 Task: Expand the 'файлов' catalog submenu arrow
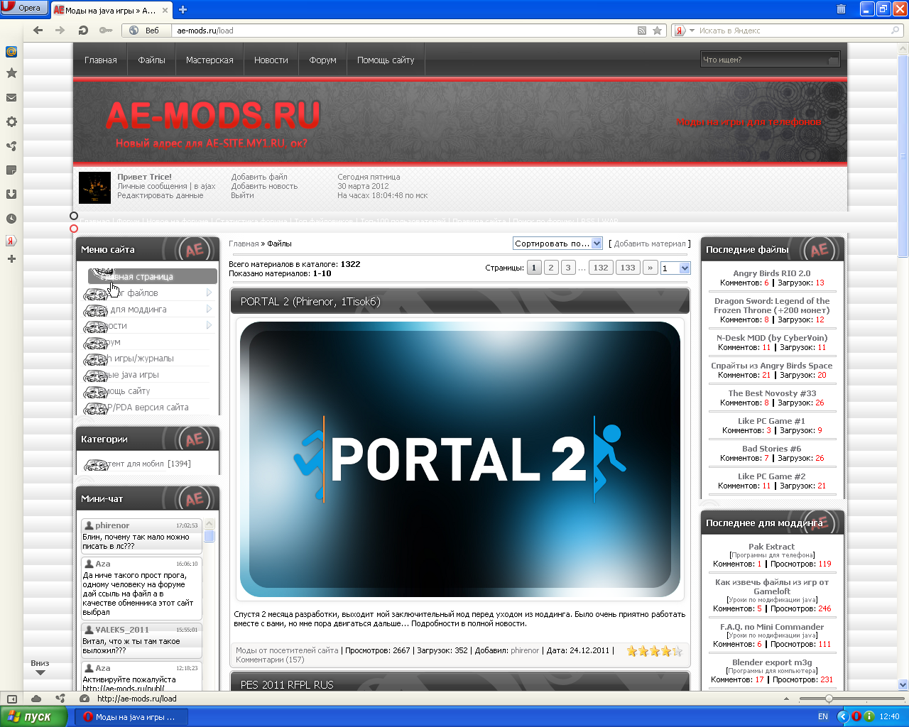pyautogui.click(x=209, y=293)
